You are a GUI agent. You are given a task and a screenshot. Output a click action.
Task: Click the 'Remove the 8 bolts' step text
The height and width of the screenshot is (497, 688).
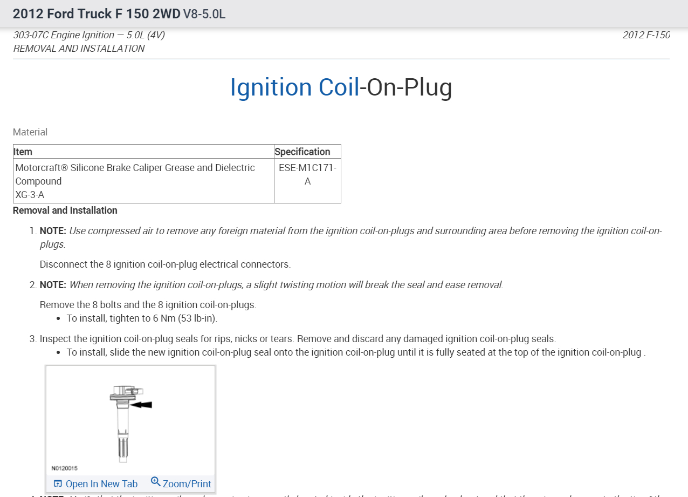[x=148, y=305]
